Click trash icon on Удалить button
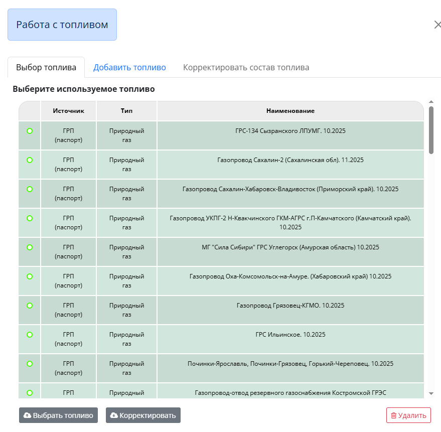Image resolution: width=441 pixels, height=432 pixels. click(x=394, y=415)
